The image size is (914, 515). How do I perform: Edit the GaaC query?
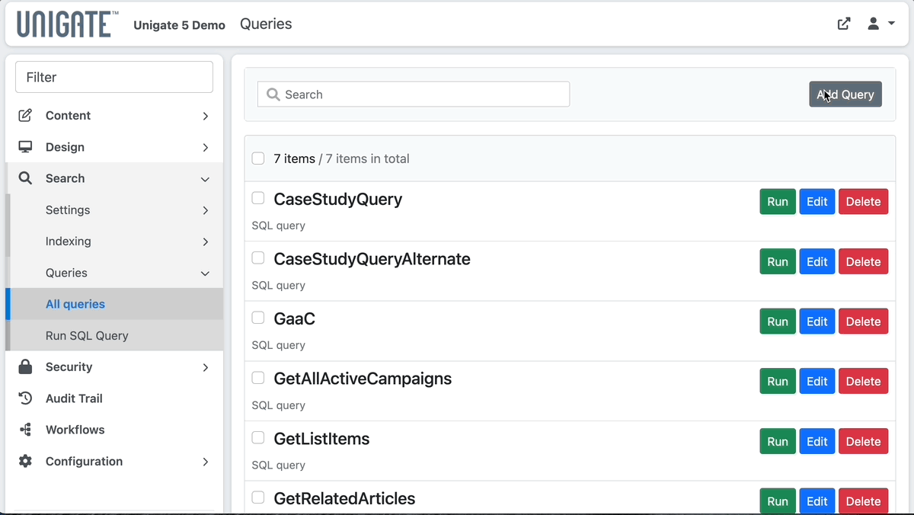pyautogui.click(x=817, y=321)
